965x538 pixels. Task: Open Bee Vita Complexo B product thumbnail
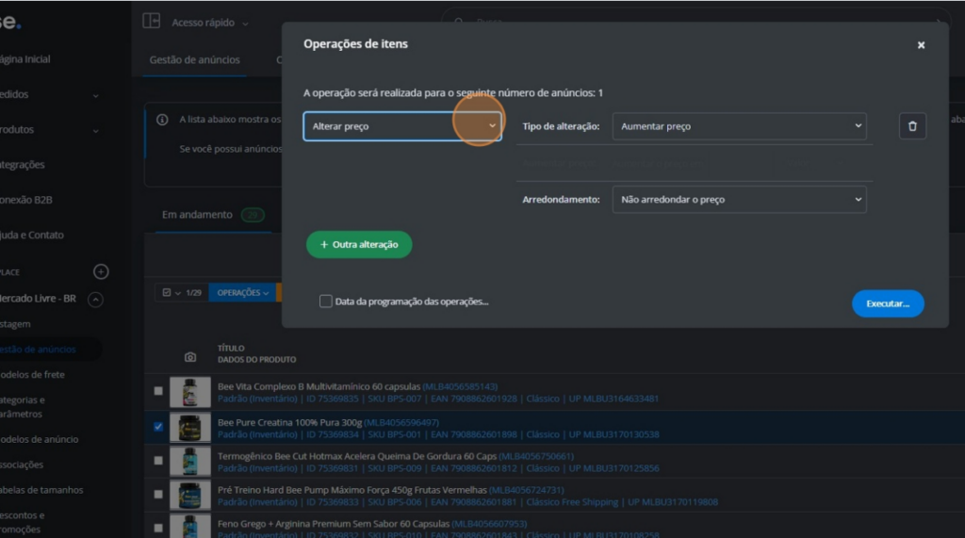[189, 392]
